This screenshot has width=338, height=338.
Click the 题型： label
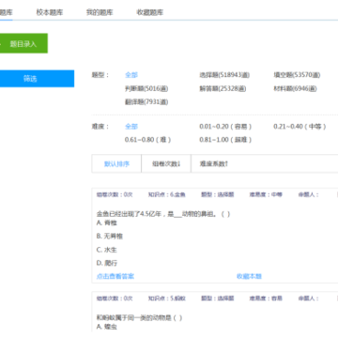pos(100,75)
